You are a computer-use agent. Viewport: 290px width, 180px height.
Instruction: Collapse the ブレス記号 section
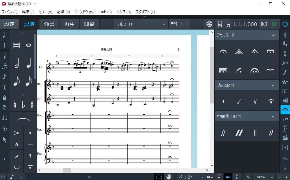[x=273, y=85]
